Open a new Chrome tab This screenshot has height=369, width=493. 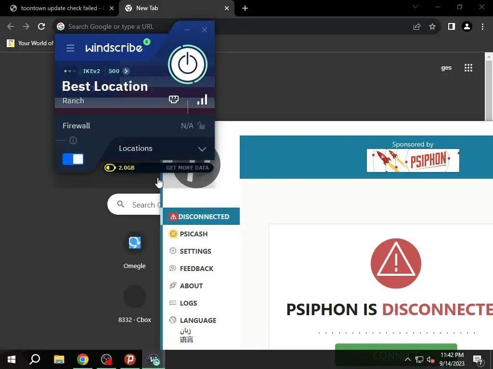(245, 9)
